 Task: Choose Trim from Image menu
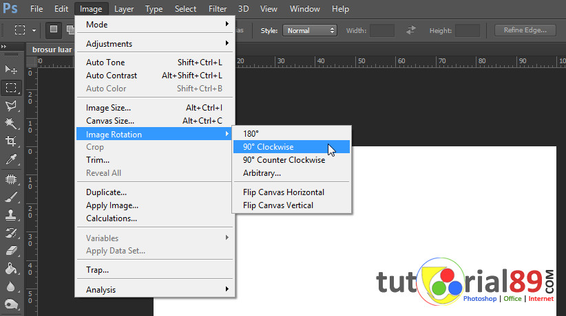point(156,159)
